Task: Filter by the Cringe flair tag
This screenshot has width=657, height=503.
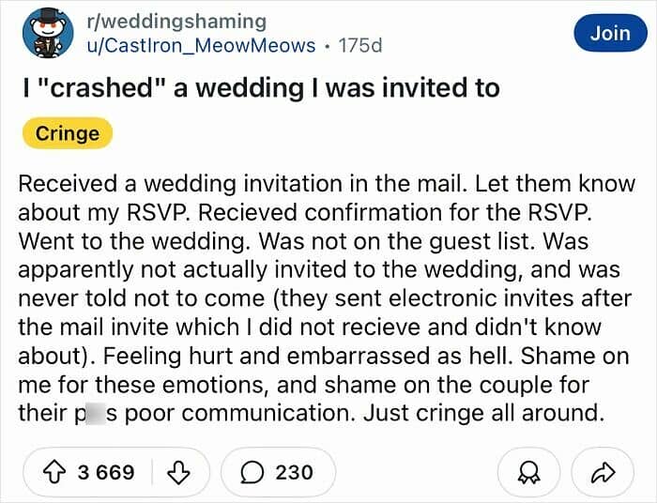Action: click(68, 133)
